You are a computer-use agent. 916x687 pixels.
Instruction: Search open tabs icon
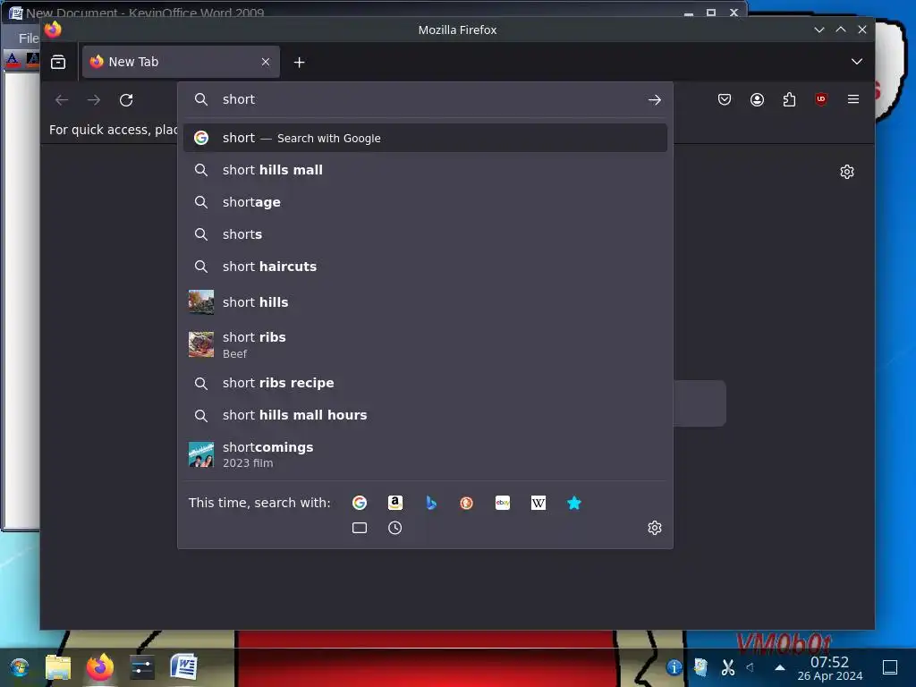(360, 528)
